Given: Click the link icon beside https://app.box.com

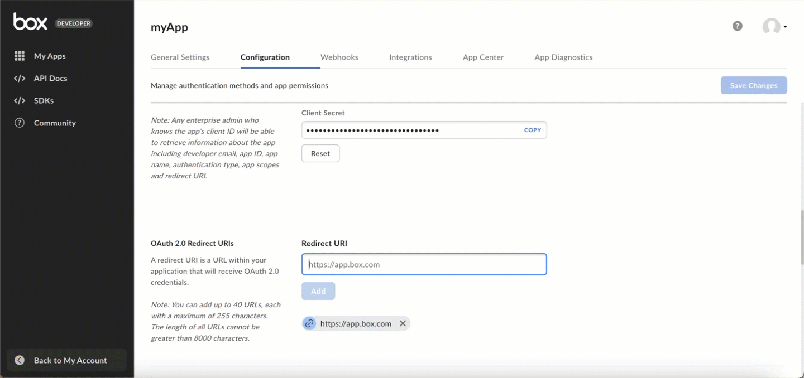Looking at the screenshot, I should click(309, 323).
